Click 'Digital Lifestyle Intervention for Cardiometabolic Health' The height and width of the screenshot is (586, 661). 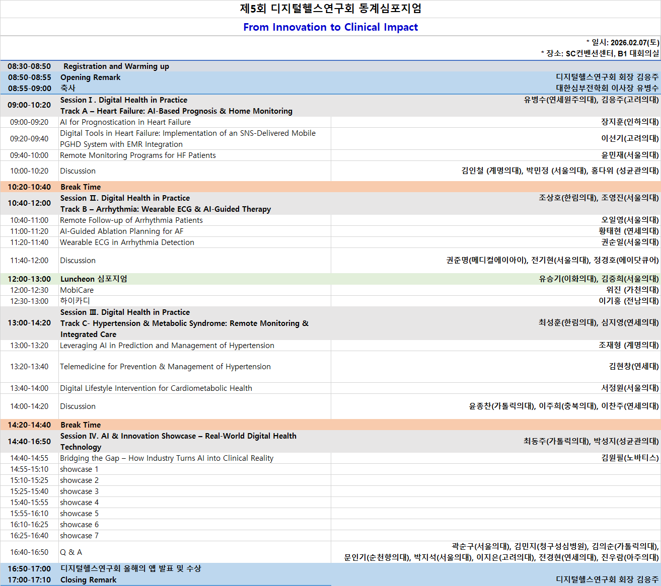(156, 388)
